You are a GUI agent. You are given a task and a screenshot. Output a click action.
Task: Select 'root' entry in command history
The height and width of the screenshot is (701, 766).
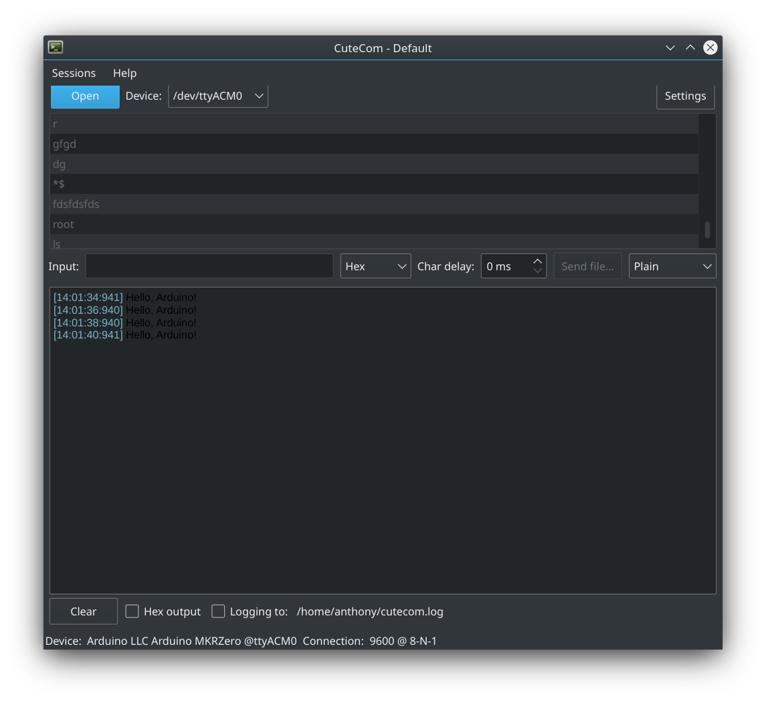coord(64,224)
